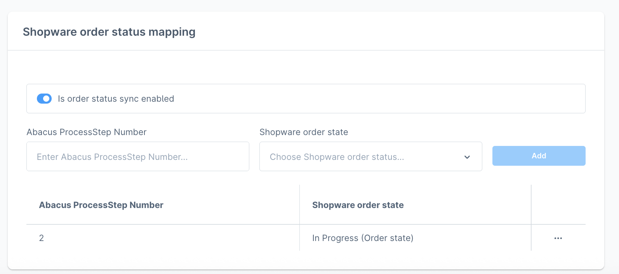Viewport: 619px width, 274px height.
Task: Focus the 'Enter Abacus ProcessStep Number' textbox
Action: 137,156
